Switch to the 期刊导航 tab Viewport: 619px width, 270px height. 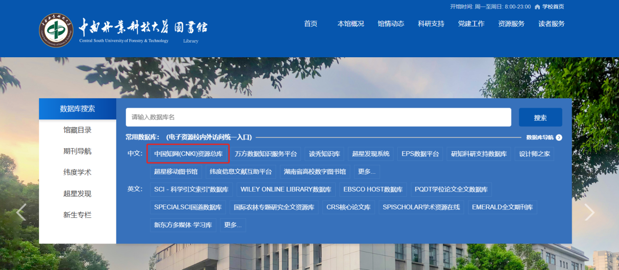coord(77,151)
